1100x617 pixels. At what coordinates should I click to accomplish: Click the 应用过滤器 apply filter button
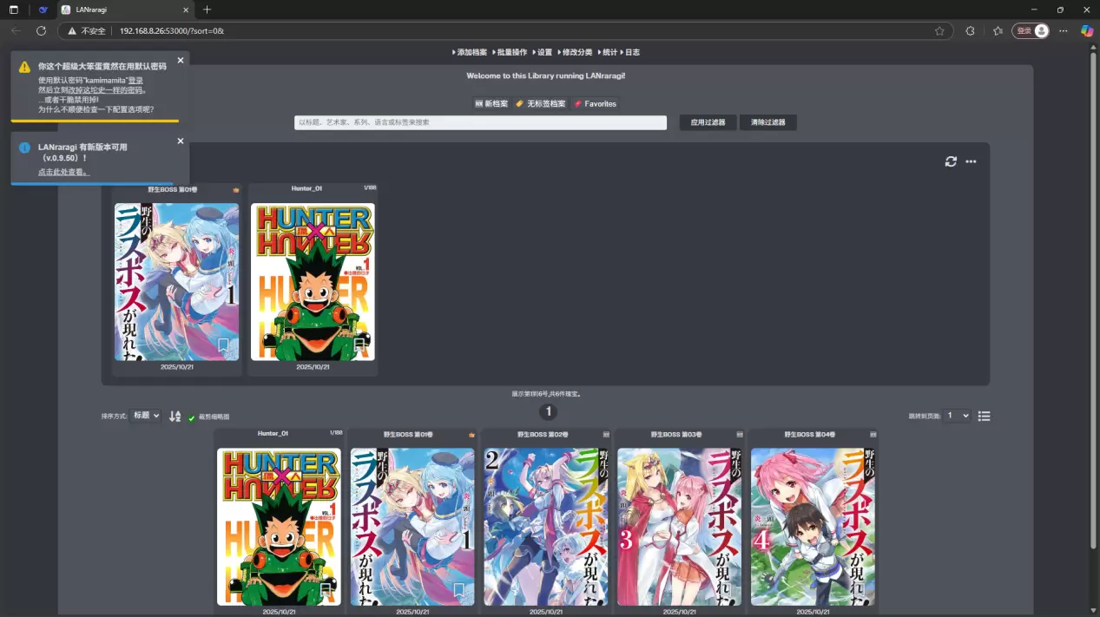coord(708,122)
